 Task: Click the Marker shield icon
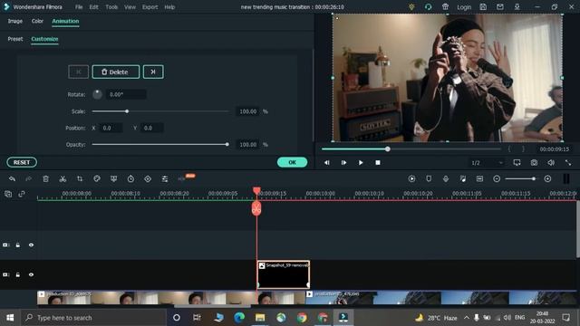429,179
